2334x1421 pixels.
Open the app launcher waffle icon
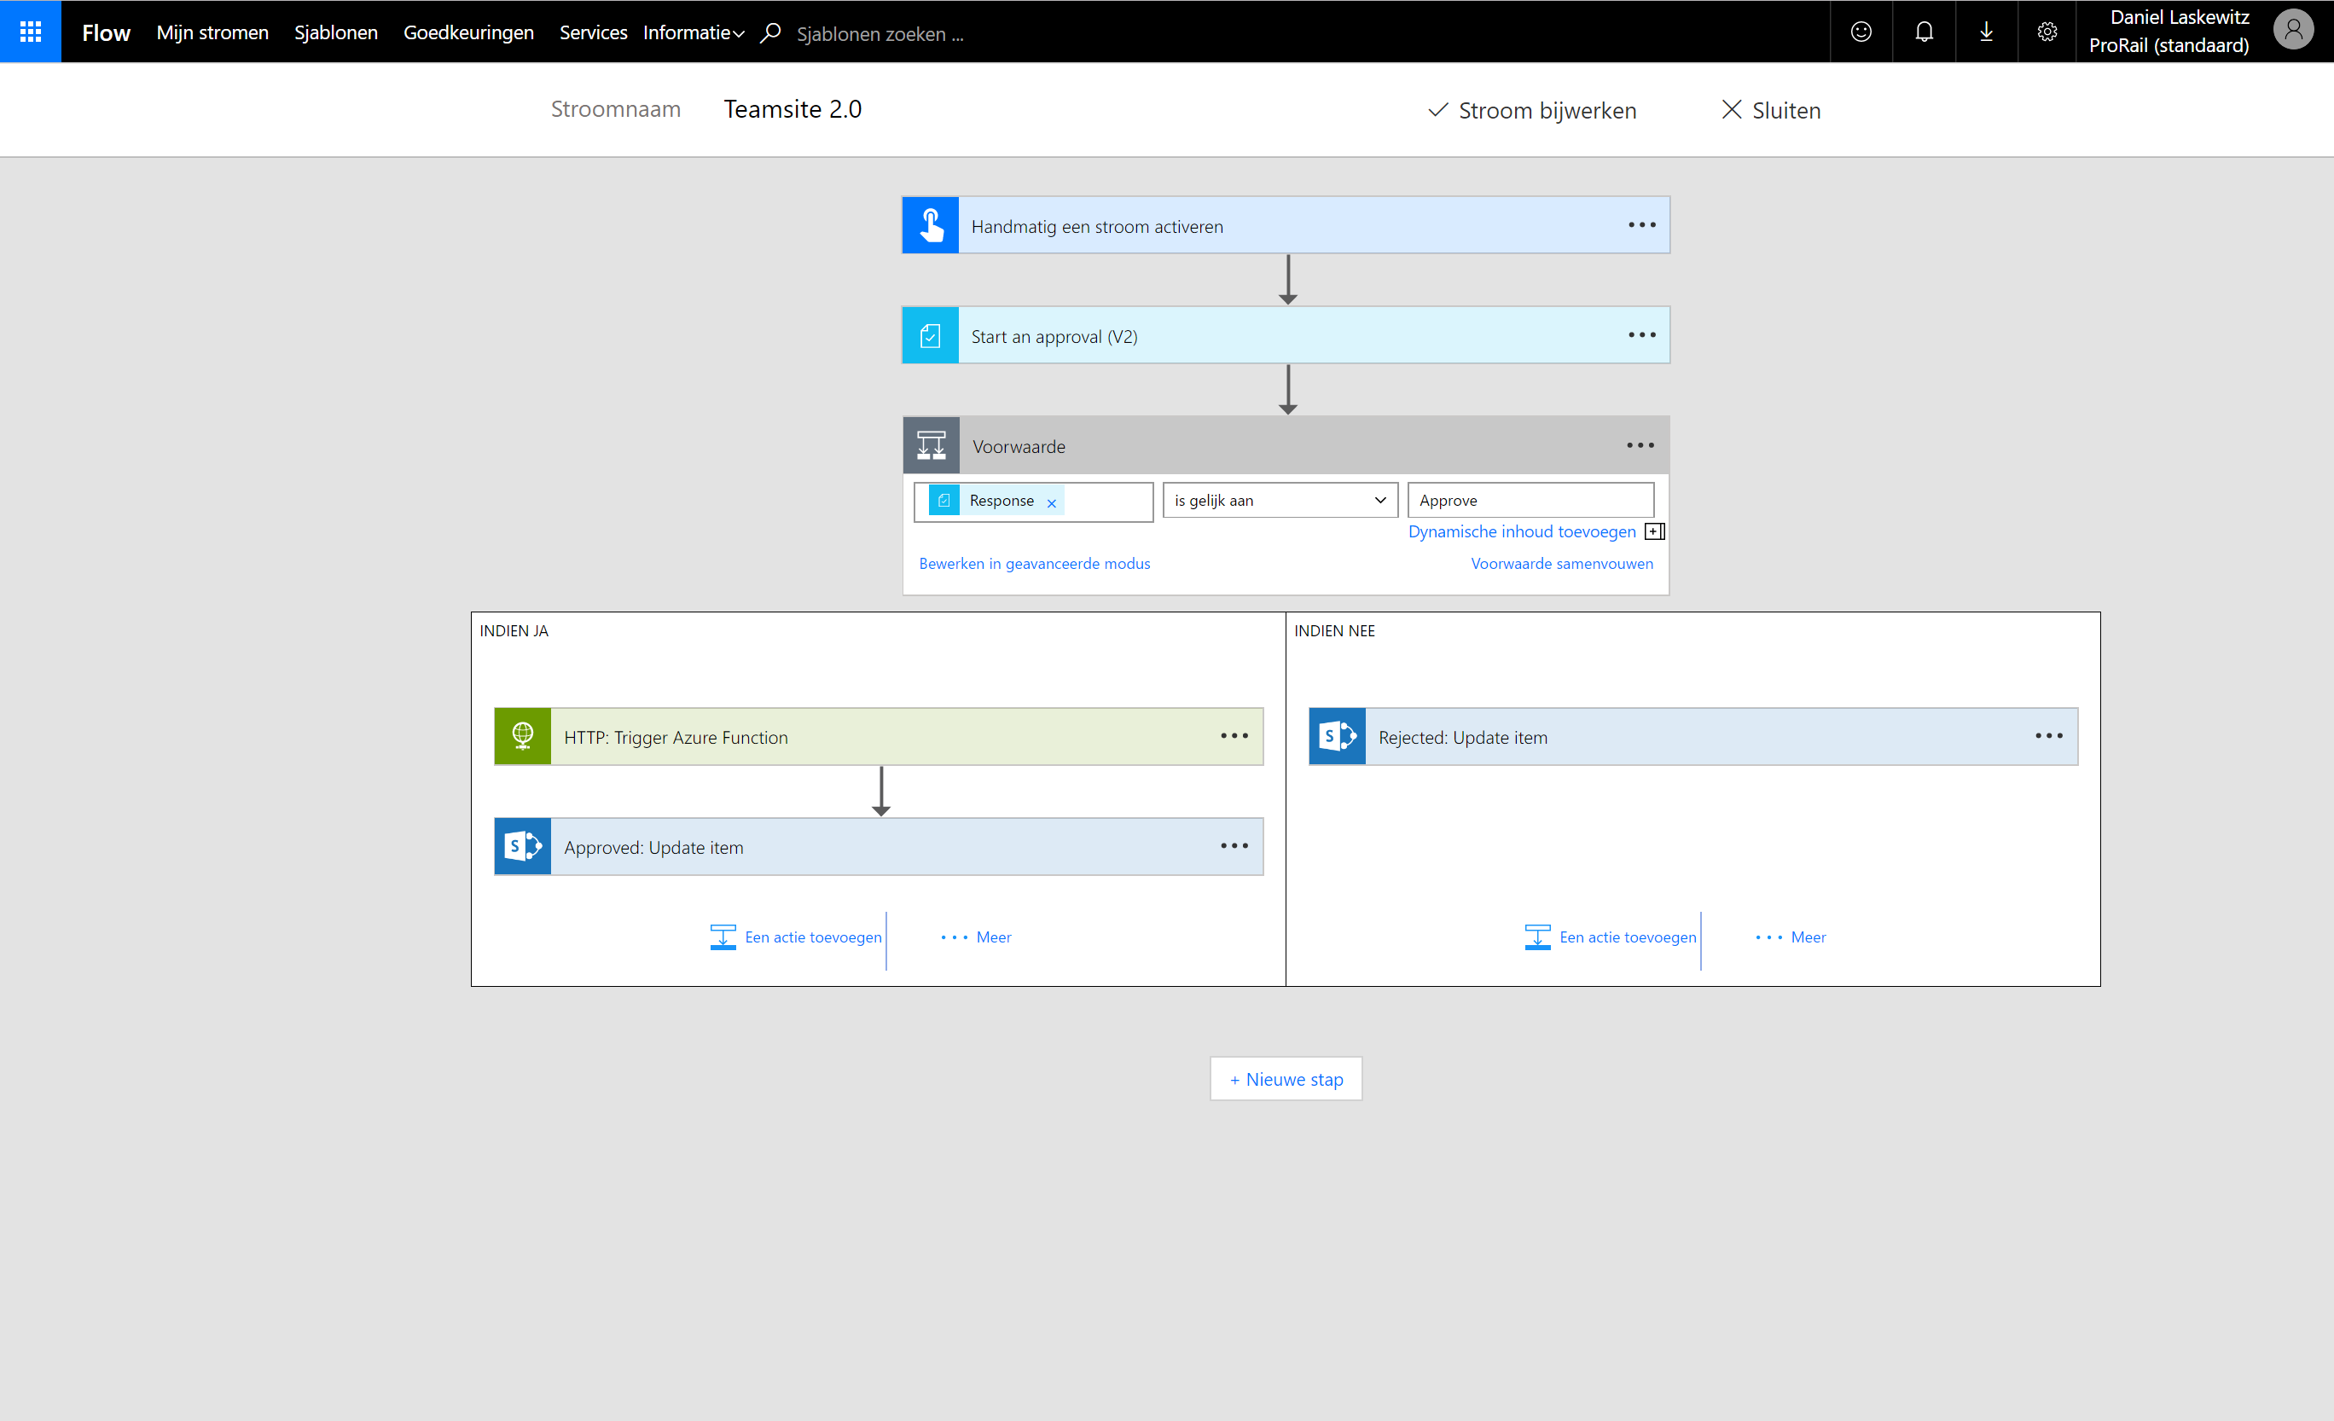click(x=31, y=32)
